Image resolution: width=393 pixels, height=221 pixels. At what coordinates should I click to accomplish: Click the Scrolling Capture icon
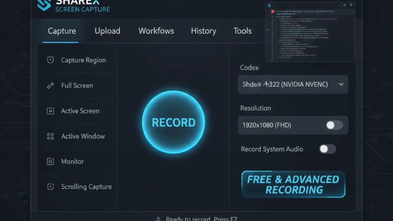(50, 187)
